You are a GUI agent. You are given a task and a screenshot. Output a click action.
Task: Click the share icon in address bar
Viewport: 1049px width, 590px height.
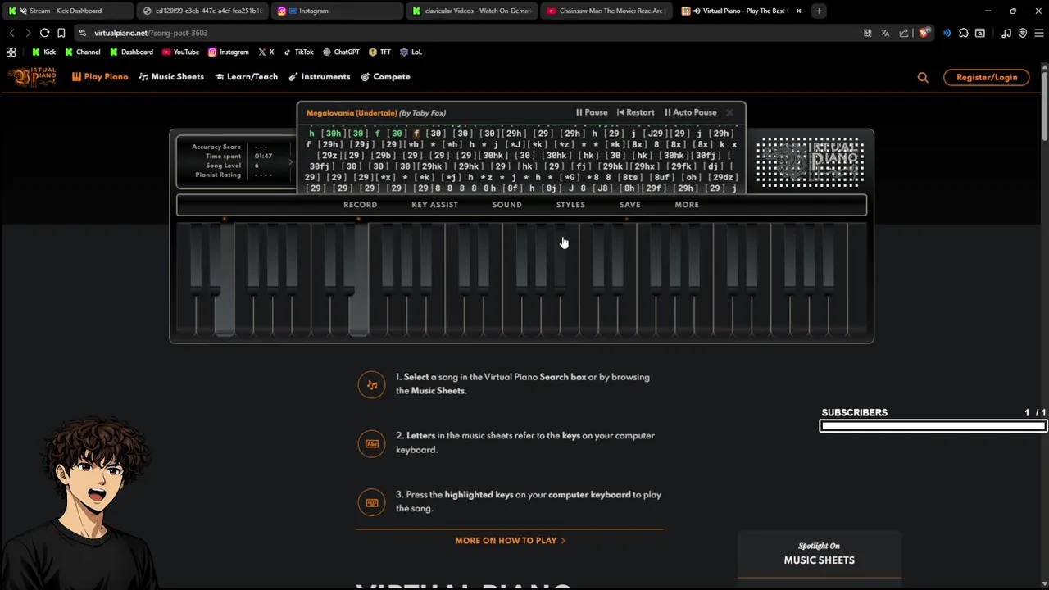click(x=903, y=33)
